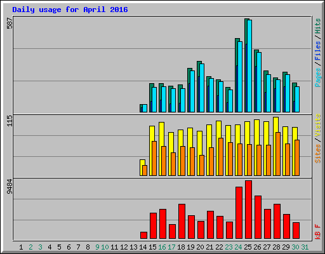Click day label 17 on the axis

[x=171, y=247]
